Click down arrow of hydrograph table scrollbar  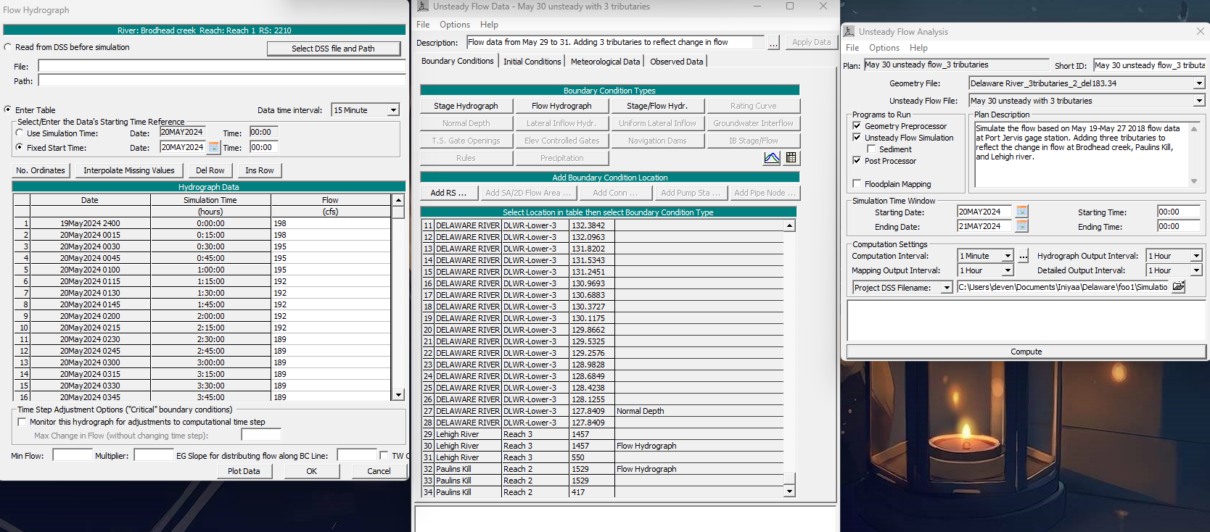(x=398, y=395)
